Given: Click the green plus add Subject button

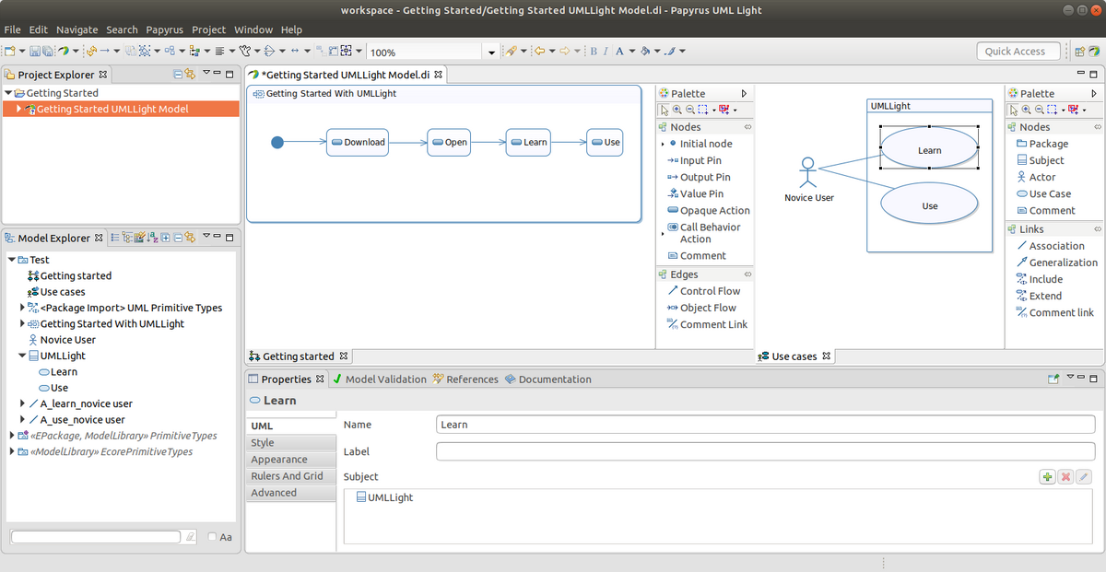Looking at the screenshot, I should point(1047,476).
